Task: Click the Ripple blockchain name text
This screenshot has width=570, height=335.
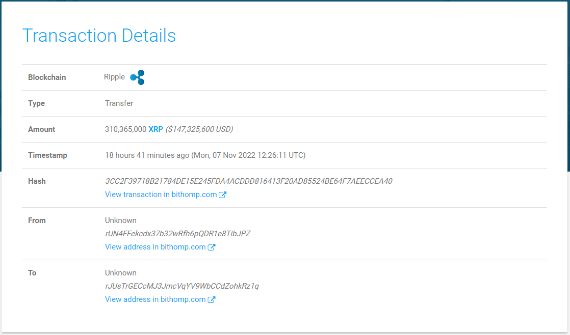Action: coord(114,77)
